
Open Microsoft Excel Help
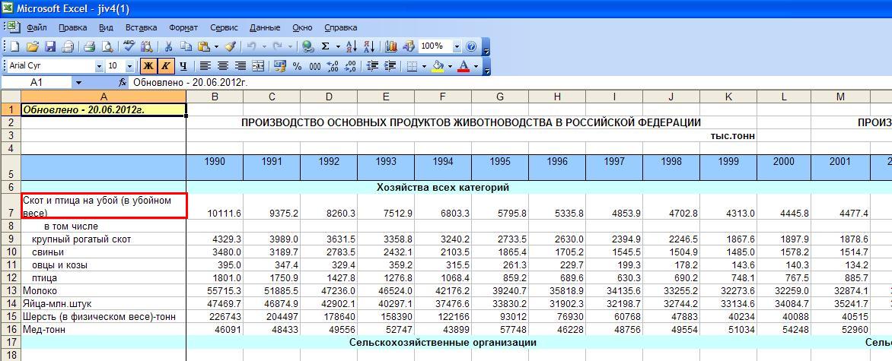471,46
